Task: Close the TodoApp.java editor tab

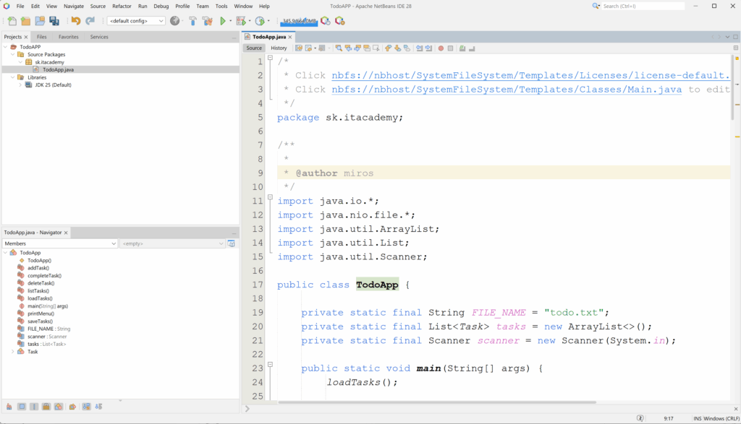Action: [290, 37]
